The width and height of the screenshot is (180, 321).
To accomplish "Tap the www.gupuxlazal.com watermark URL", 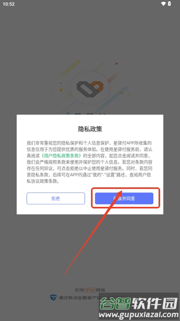I will click(139, 315).
